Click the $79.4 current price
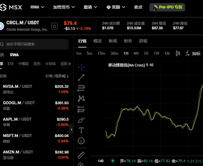This screenshot has width=203, height=166. point(70,23)
